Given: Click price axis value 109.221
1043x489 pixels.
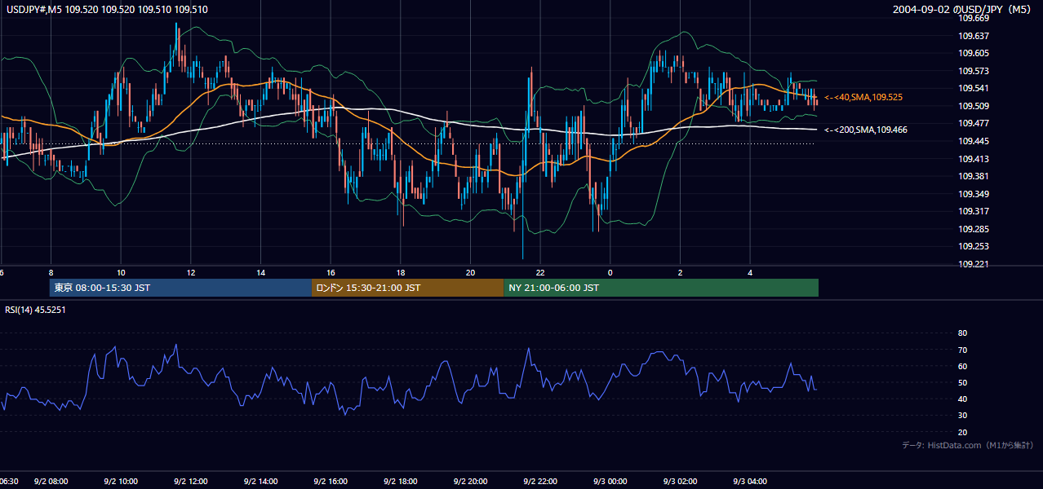Looking at the screenshot, I should point(974,264).
